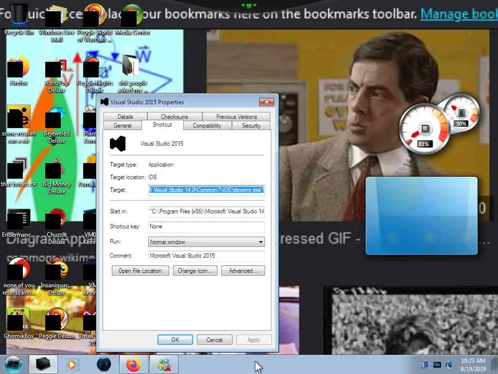
Task: Select Peggle World of Warcraft desktop icon
Action: [95, 23]
